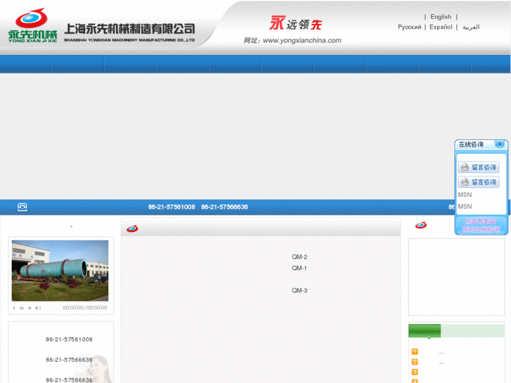The image size is (511, 383).
Task: Click the 00:00:00 / 00:00:00 video time display
Action: (85, 308)
